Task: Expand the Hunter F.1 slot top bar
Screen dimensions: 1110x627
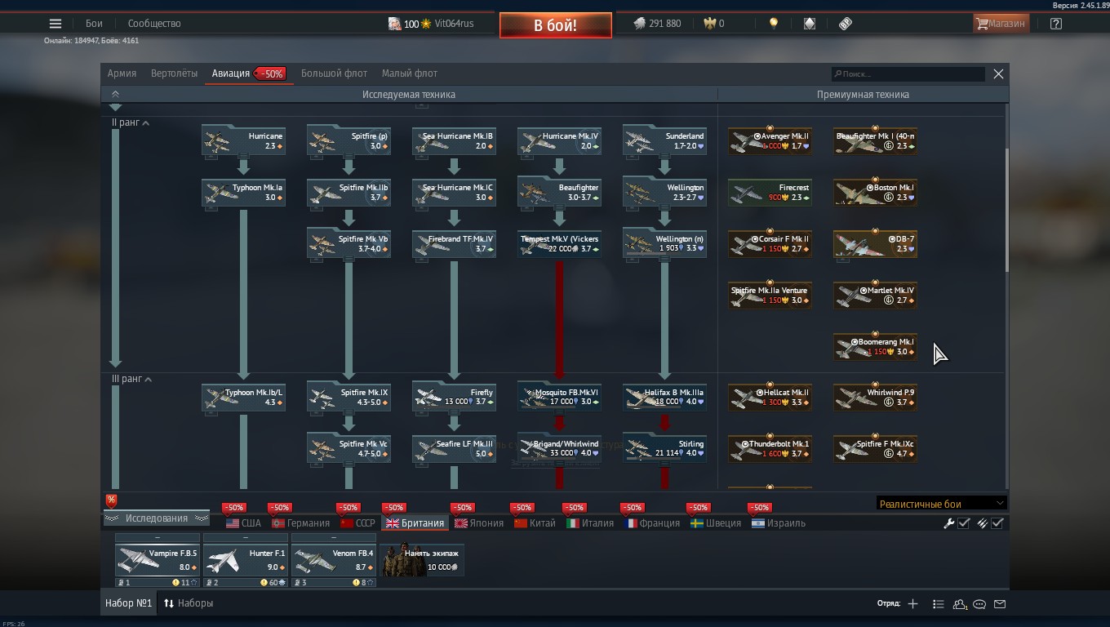Action: pos(246,538)
